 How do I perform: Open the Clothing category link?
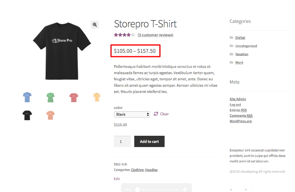coord(137,170)
